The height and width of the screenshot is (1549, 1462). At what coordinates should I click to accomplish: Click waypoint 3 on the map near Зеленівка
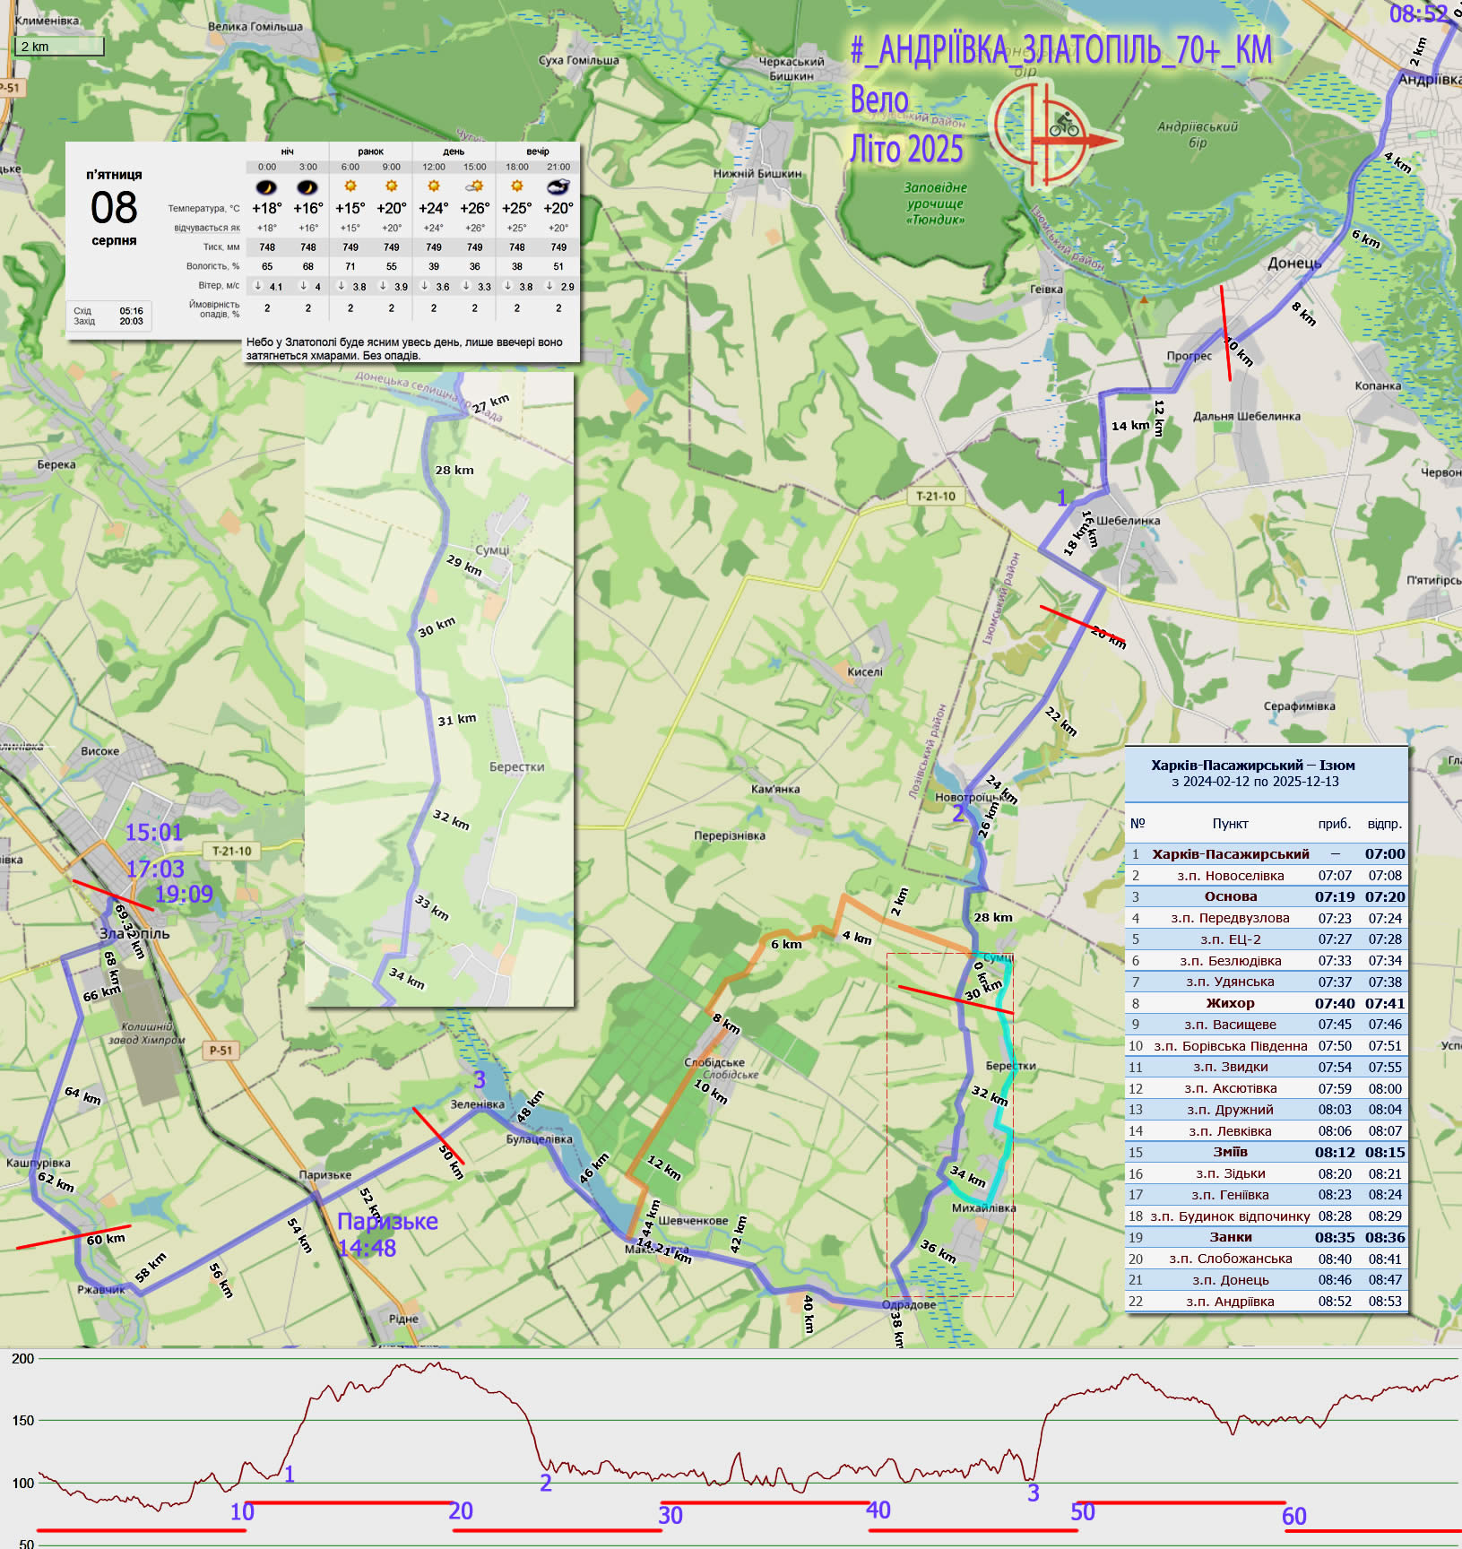click(480, 1079)
